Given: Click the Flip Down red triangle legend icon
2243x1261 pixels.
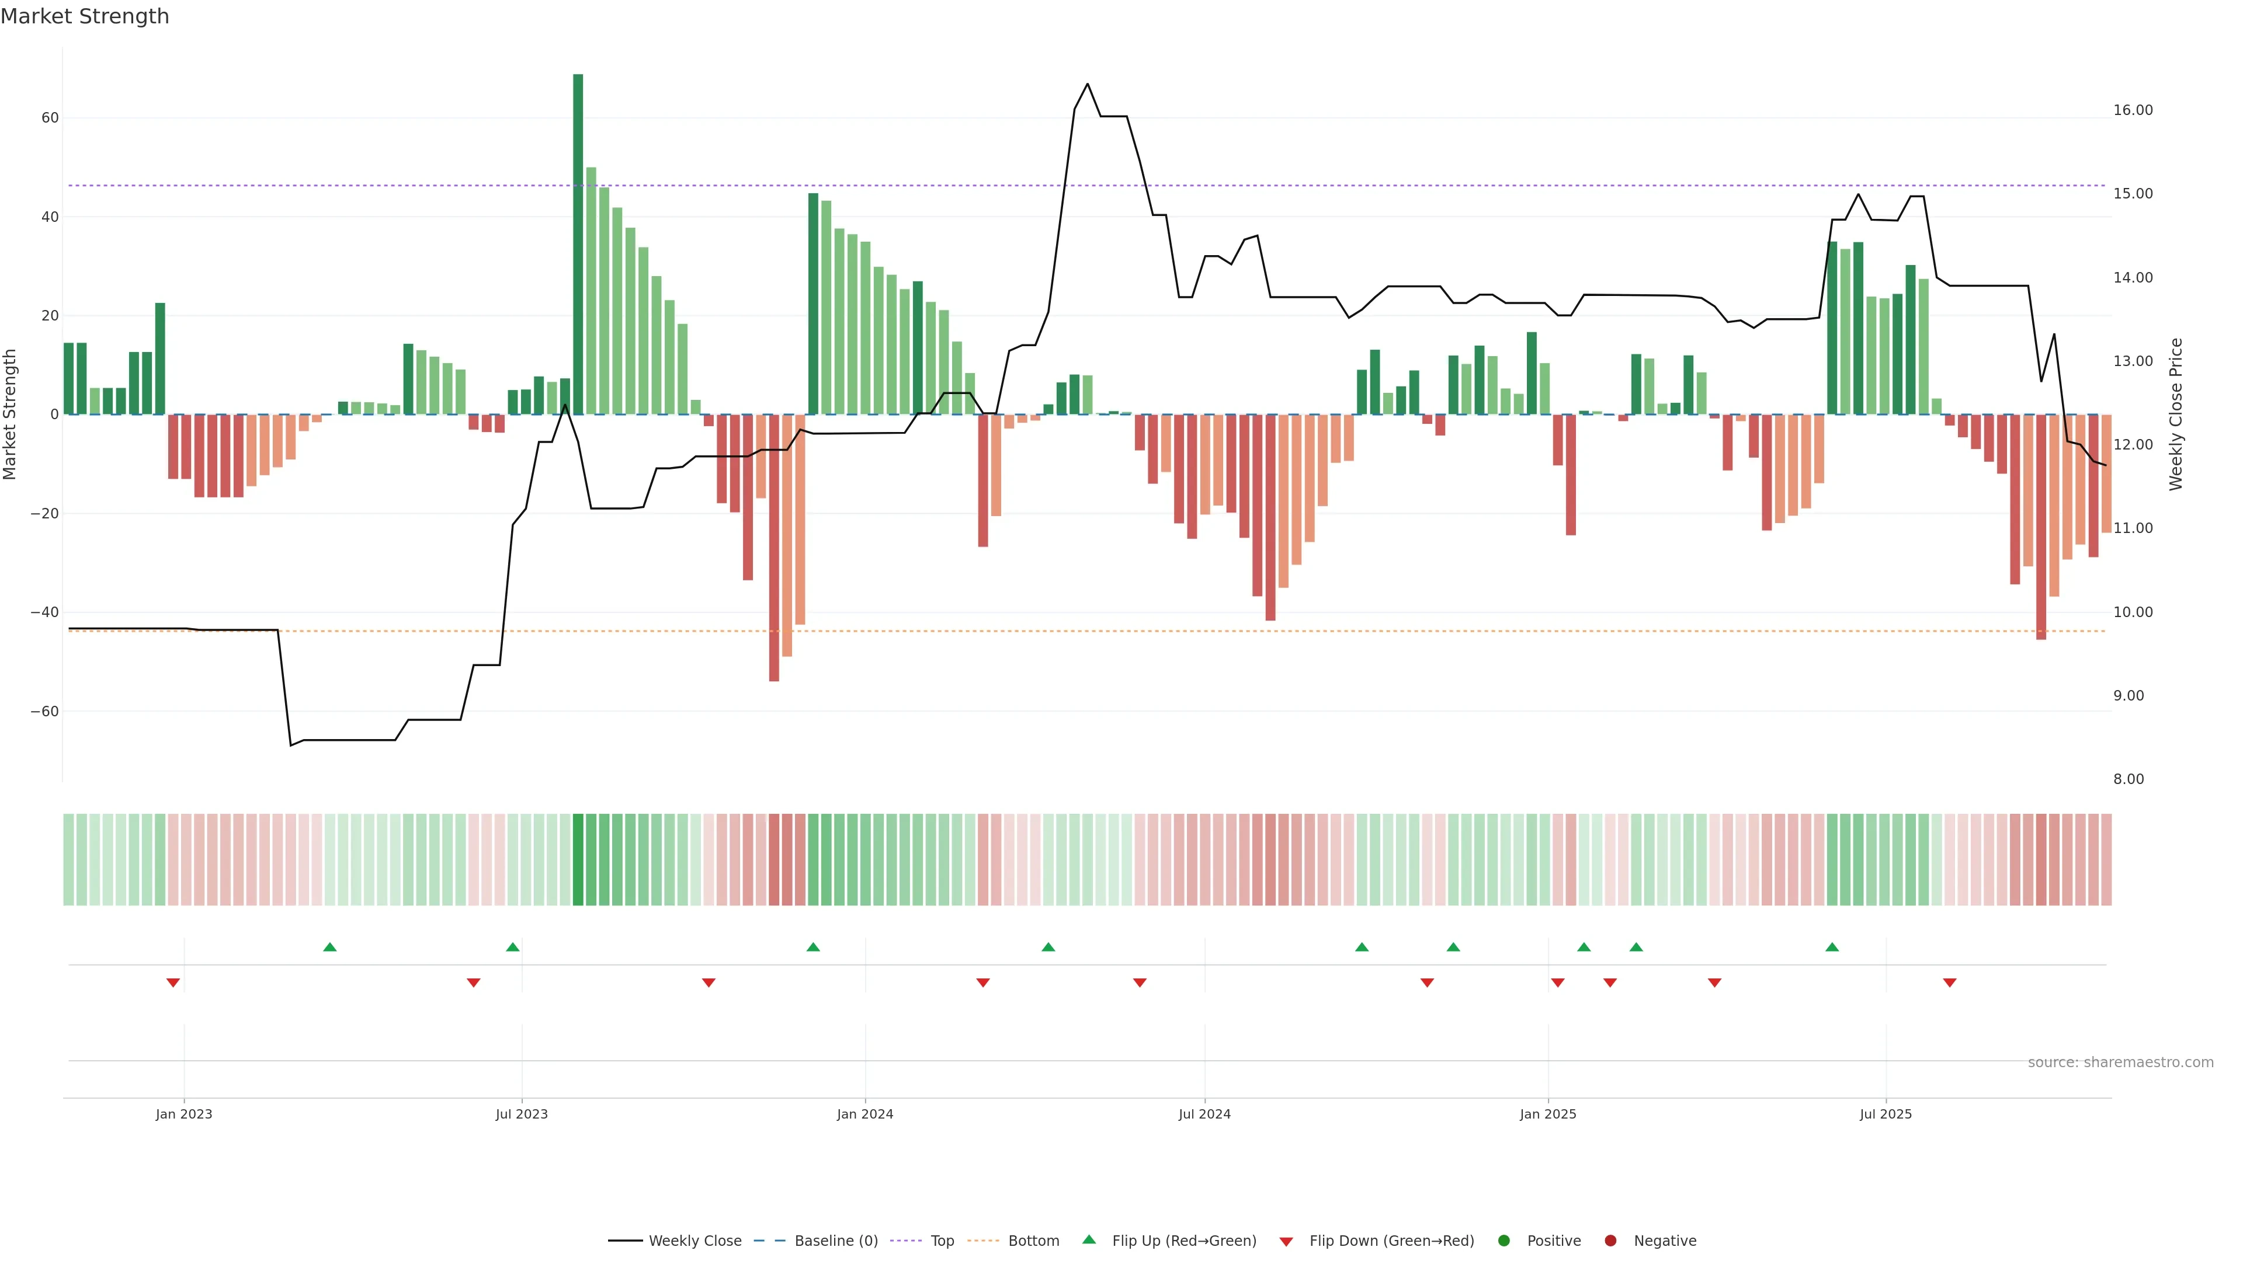Looking at the screenshot, I should 1286,1242.
